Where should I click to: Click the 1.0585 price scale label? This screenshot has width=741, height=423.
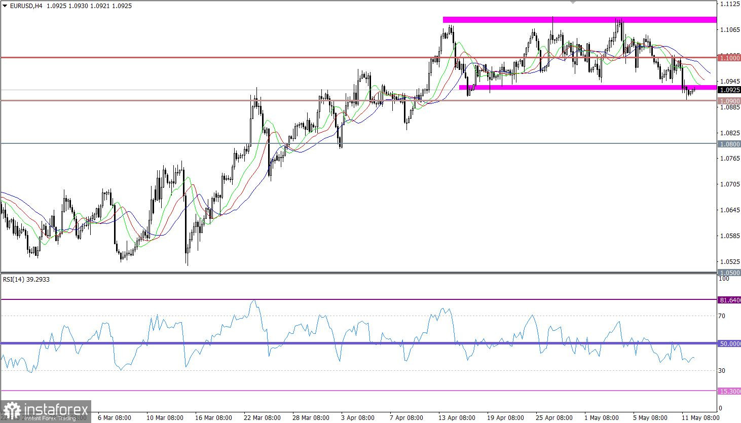(729, 236)
